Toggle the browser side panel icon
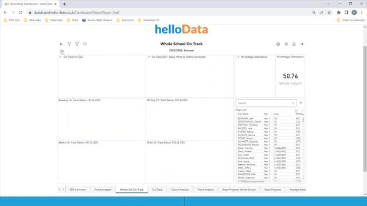The height and width of the screenshot is (206, 367). (346, 13)
